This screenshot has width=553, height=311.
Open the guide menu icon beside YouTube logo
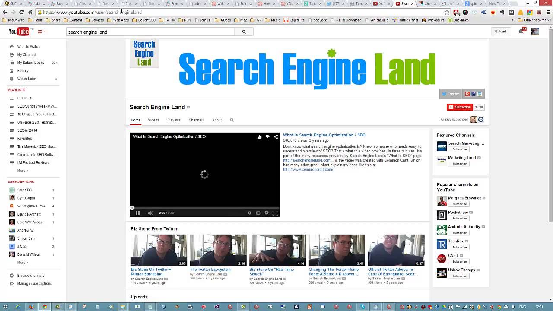point(41,32)
